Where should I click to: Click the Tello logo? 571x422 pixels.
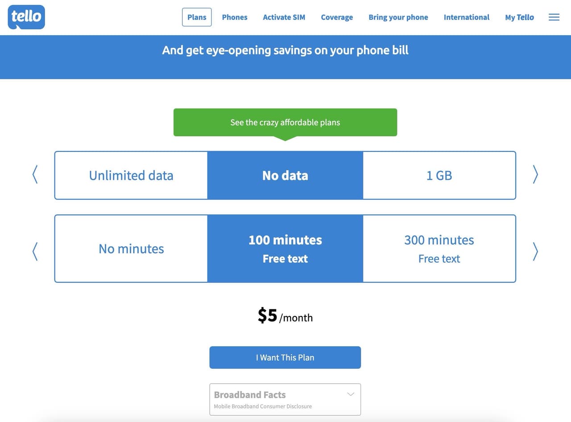[26, 17]
